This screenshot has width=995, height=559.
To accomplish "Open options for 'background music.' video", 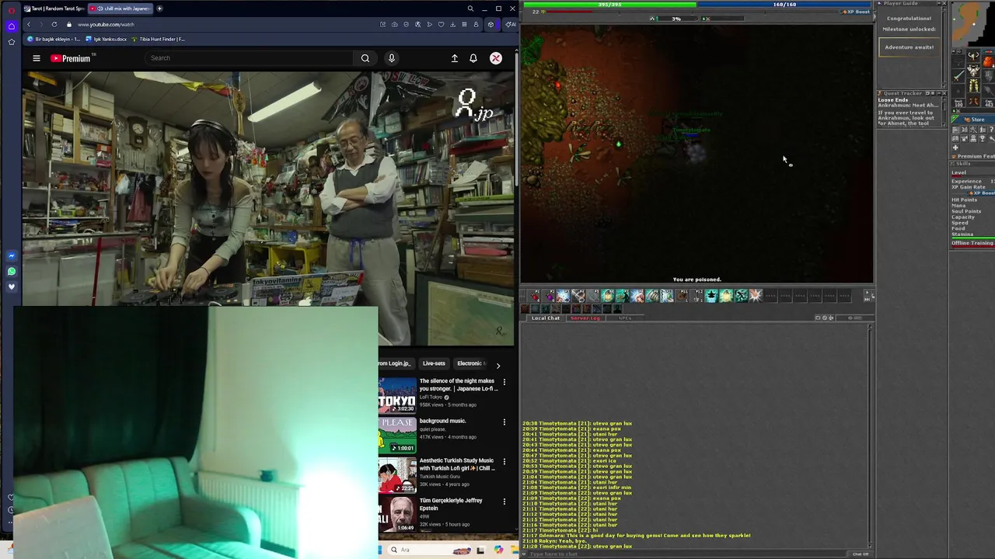I will 504,422.
